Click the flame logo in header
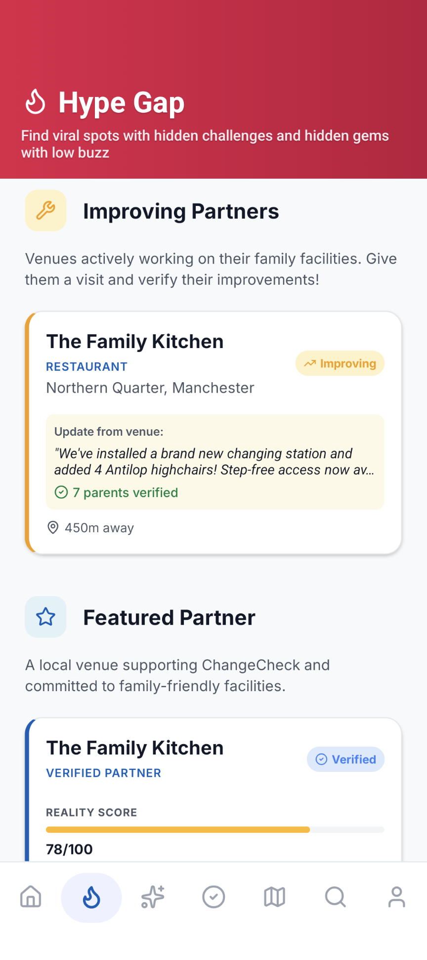The image size is (427, 960). (x=36, y=101)
